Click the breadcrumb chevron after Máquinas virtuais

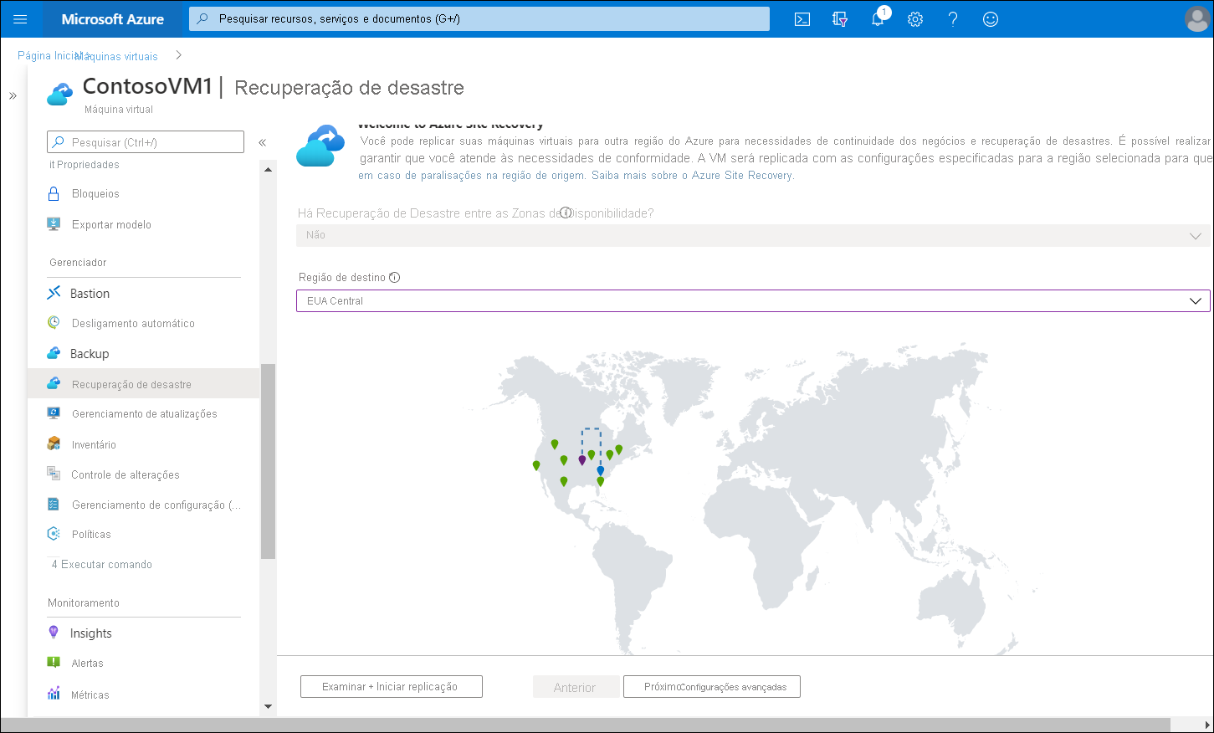pos(178,55)
